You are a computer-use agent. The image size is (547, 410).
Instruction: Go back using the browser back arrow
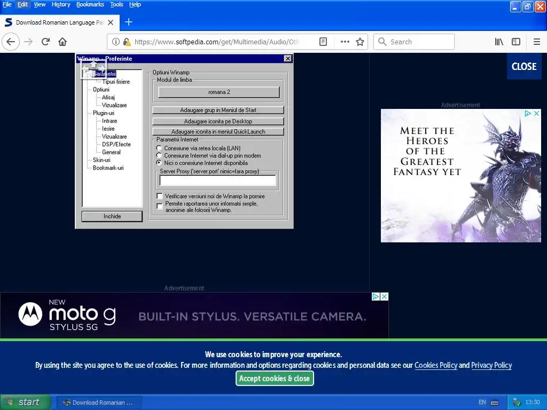(11, 42)
